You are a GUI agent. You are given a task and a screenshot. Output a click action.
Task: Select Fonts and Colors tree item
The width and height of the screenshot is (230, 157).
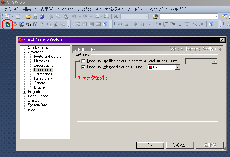[x=48, y=57]
